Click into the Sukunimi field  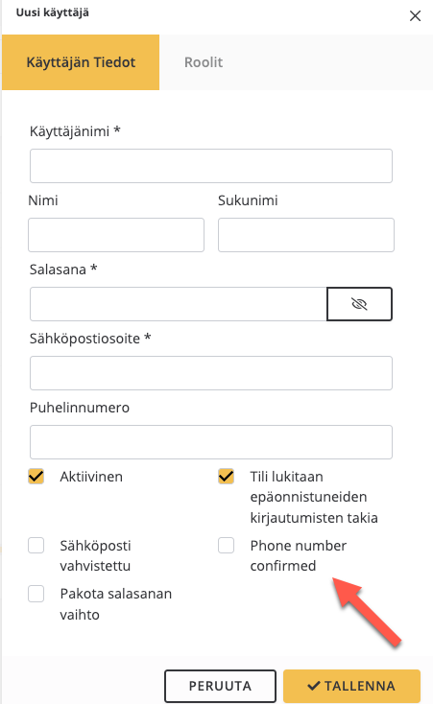click(x=306, y=235)
